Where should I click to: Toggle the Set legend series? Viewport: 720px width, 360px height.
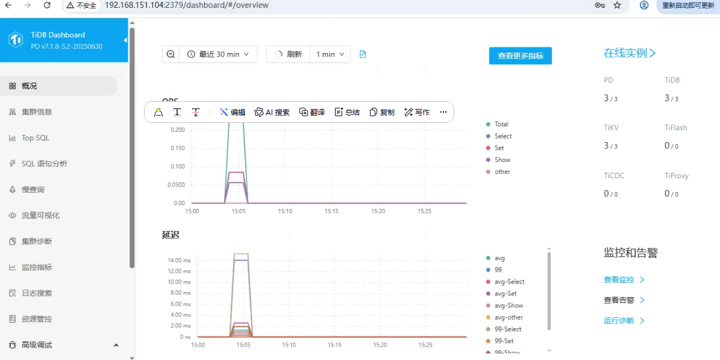[x=495, y=148]
